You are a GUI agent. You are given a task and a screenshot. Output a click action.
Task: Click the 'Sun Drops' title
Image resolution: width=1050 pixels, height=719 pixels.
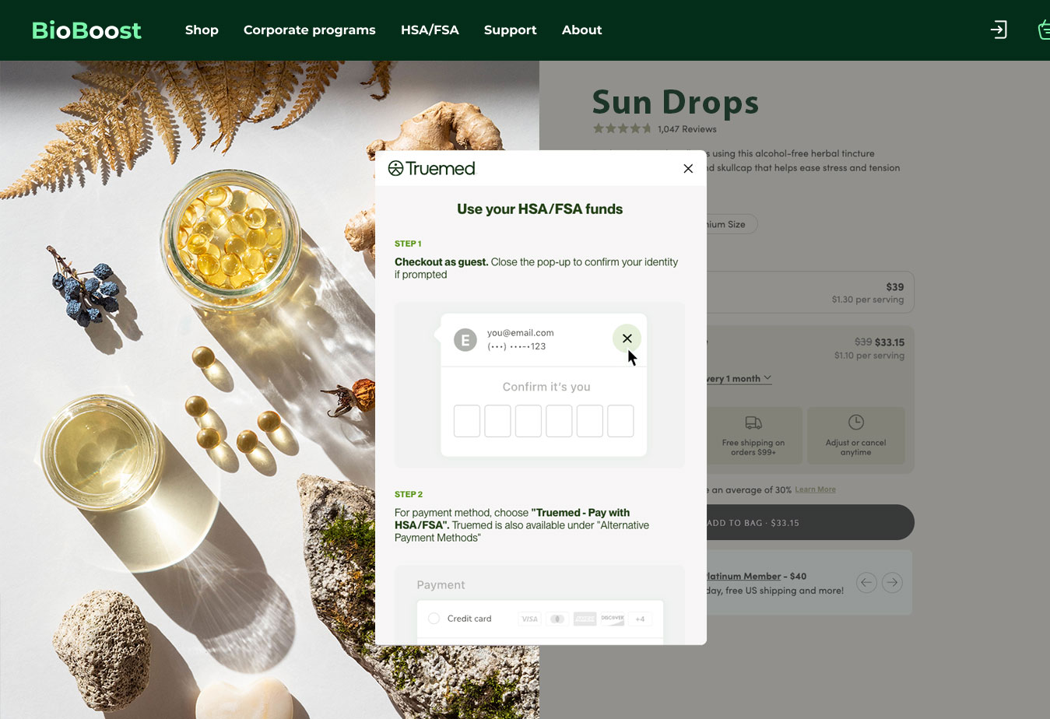(676, 102)
